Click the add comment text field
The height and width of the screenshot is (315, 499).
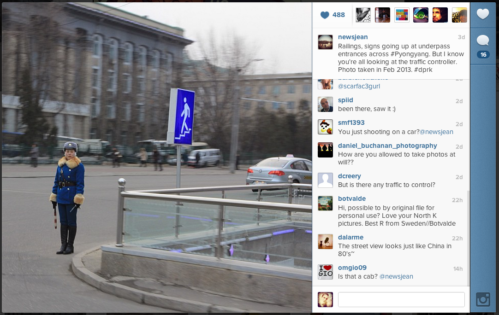coord(401,299)
